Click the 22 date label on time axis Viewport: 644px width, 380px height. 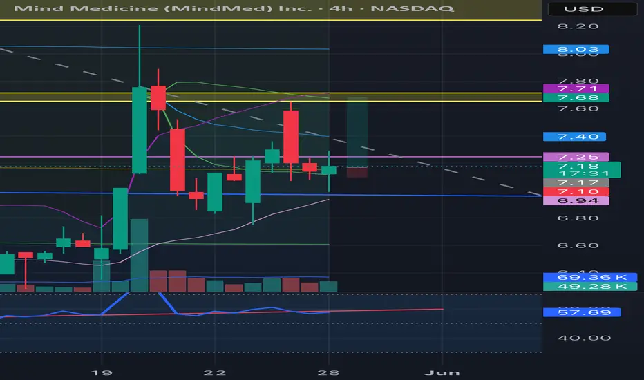214,372
